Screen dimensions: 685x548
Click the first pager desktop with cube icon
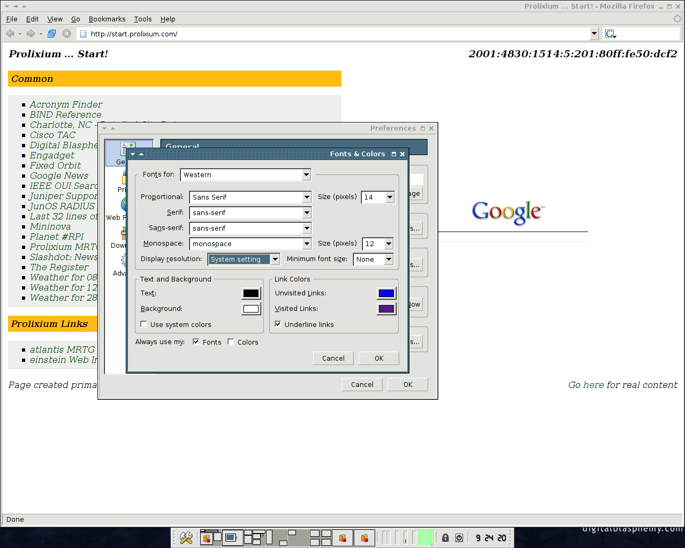pos(207,538)
